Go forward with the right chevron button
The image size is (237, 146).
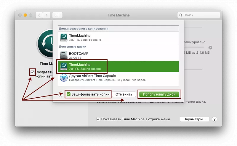(47, 15)
